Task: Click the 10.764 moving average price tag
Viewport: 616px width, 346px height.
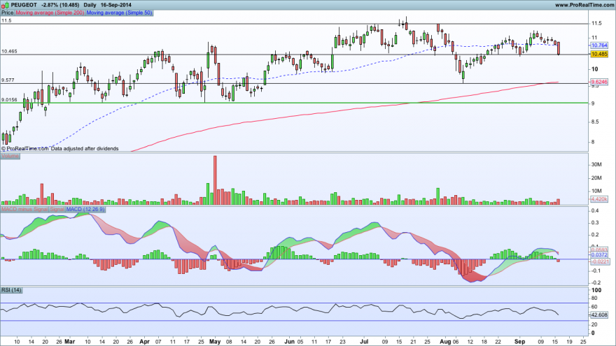Action: coord(599,45)
